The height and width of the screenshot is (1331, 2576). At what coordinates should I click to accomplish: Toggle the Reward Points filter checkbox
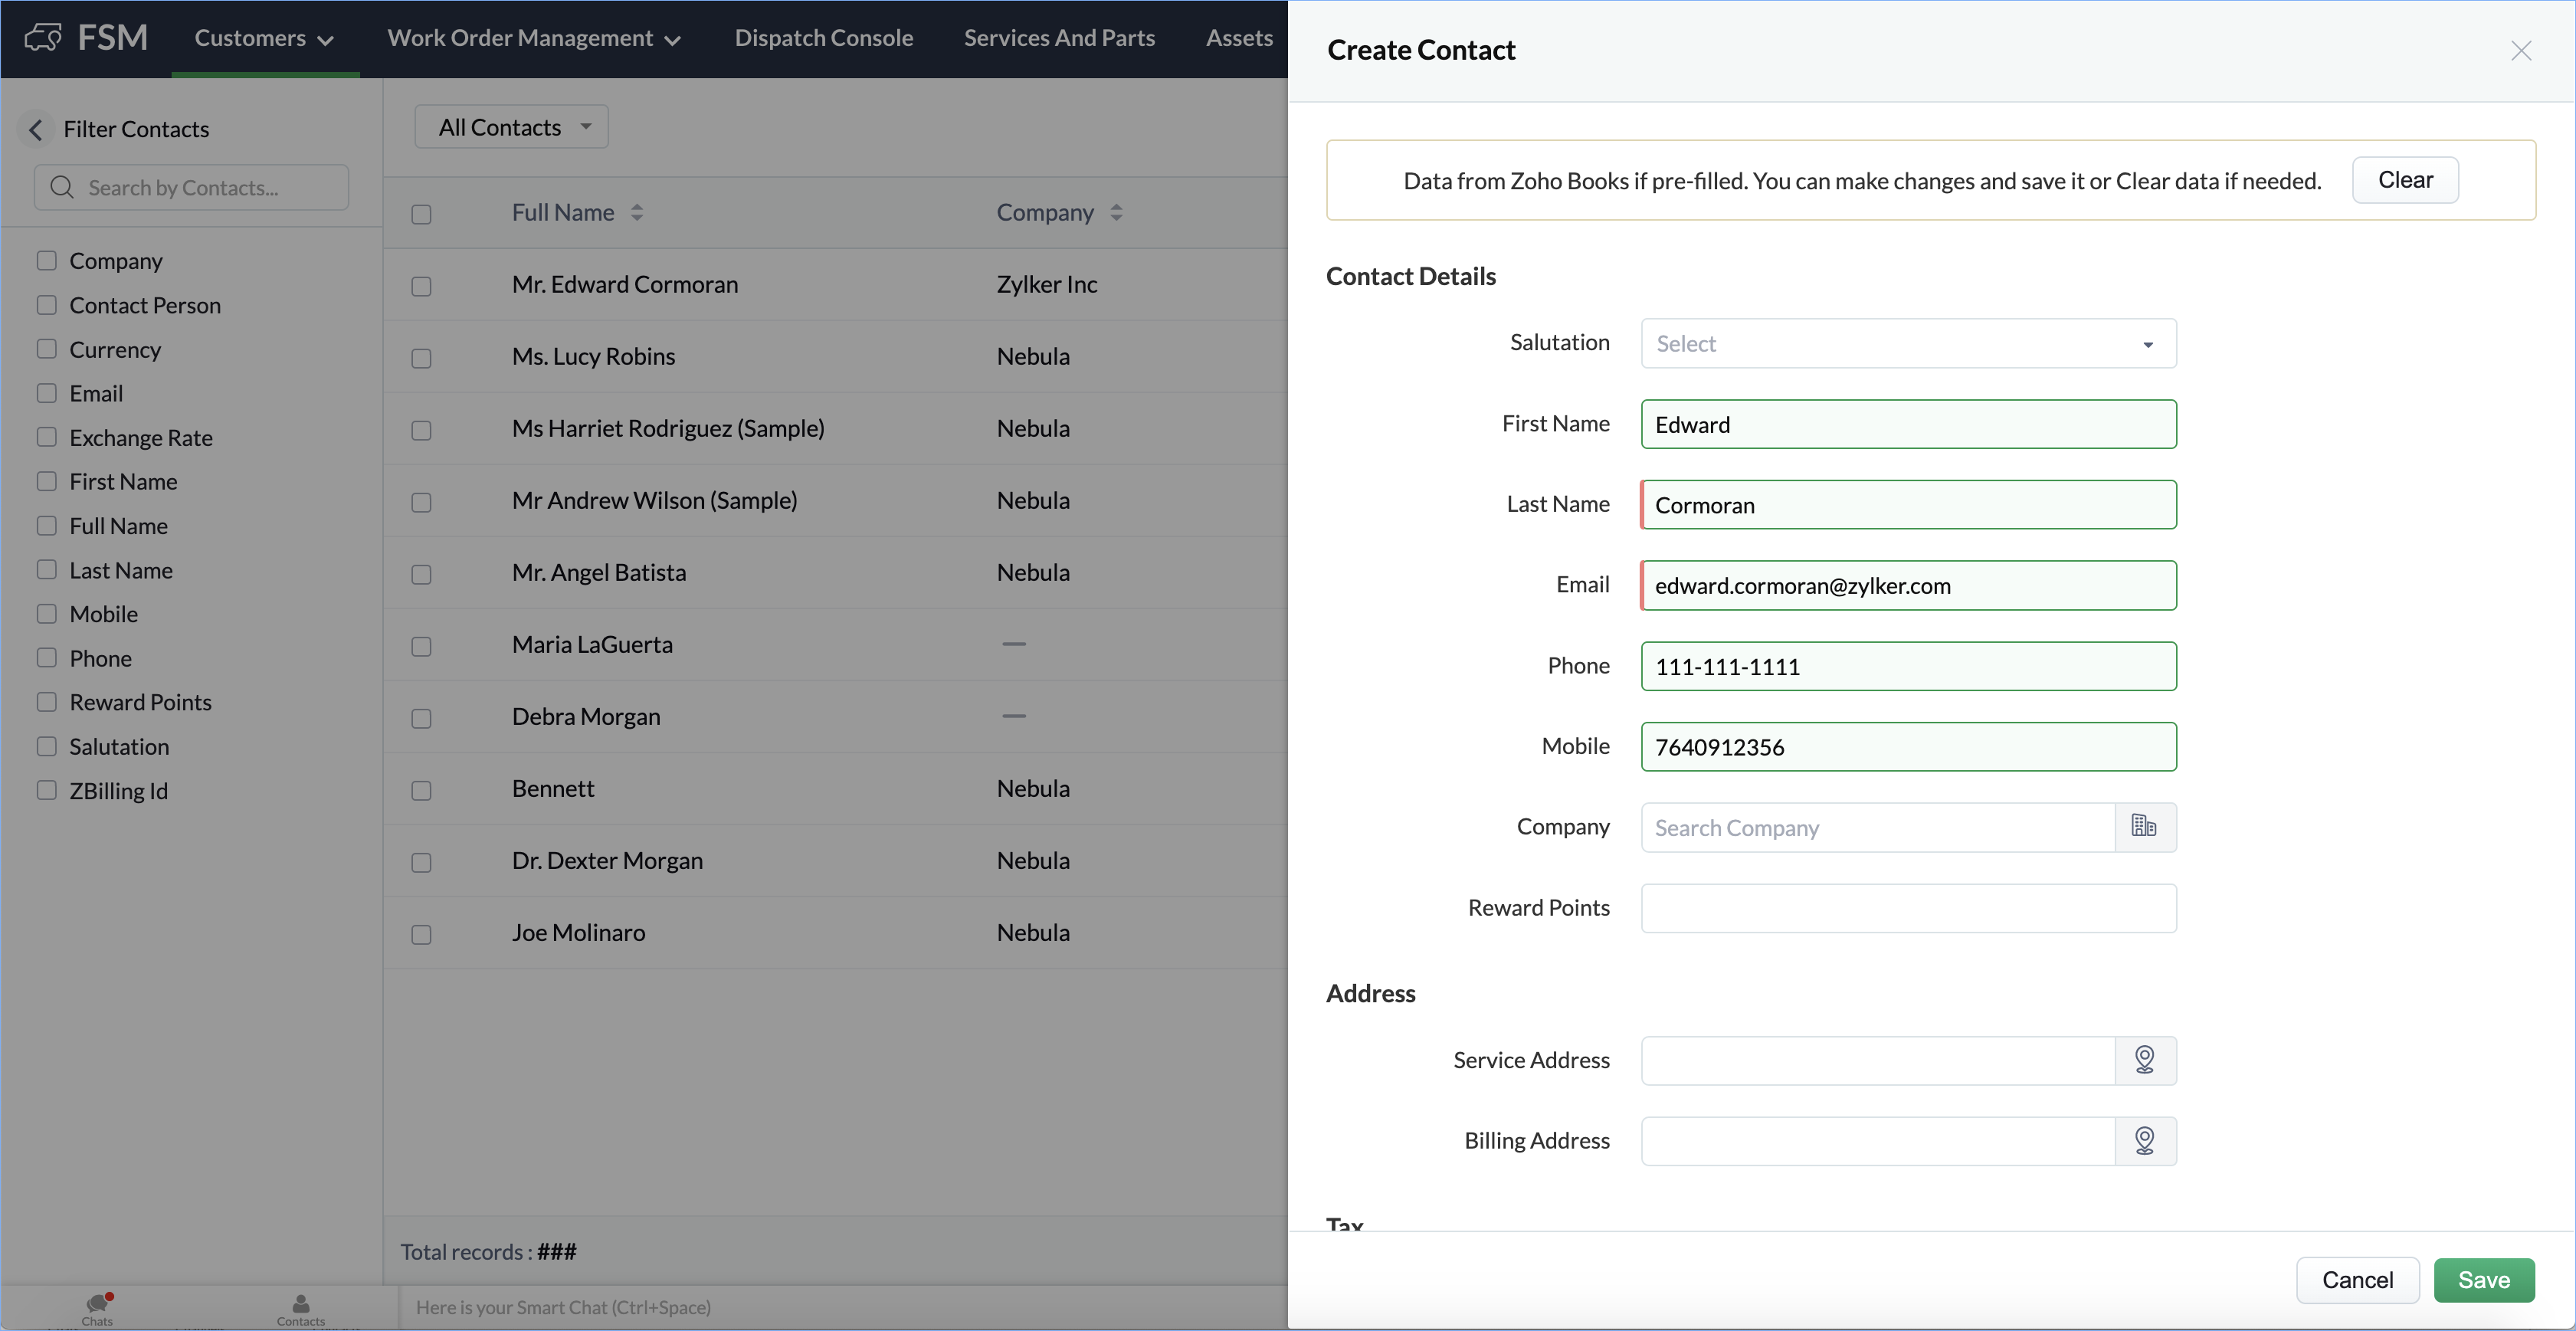(x=47, y=702)
